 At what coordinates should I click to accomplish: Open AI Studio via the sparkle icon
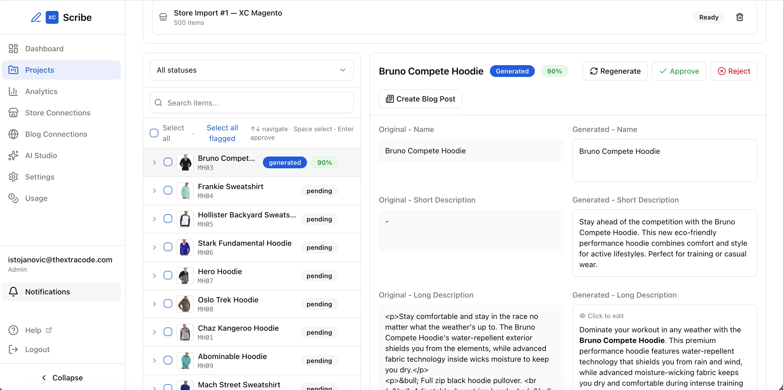(x=13, y=155)
